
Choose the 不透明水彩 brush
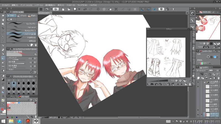point(22,37)
